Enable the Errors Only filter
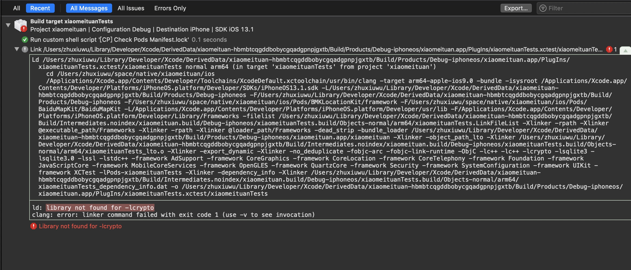This screenshot has width=631, height=270. coord(170,8)
